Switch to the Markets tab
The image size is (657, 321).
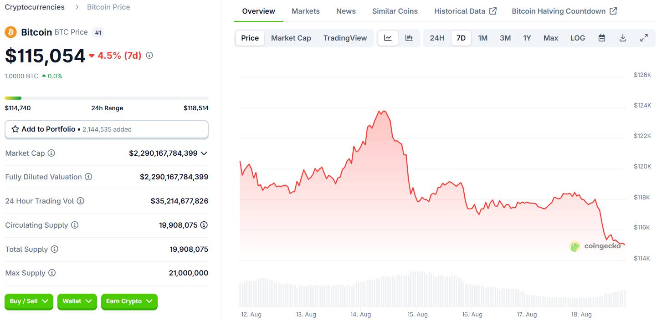click(306, 11)
